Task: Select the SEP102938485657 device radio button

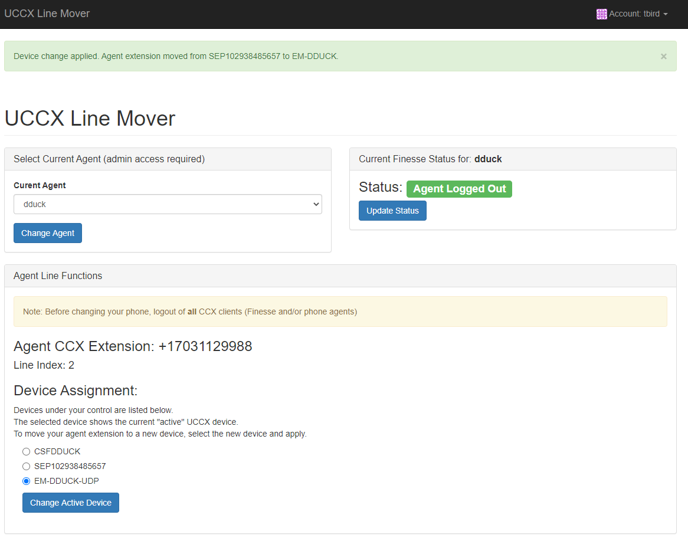Action: (x=27, y=467)
